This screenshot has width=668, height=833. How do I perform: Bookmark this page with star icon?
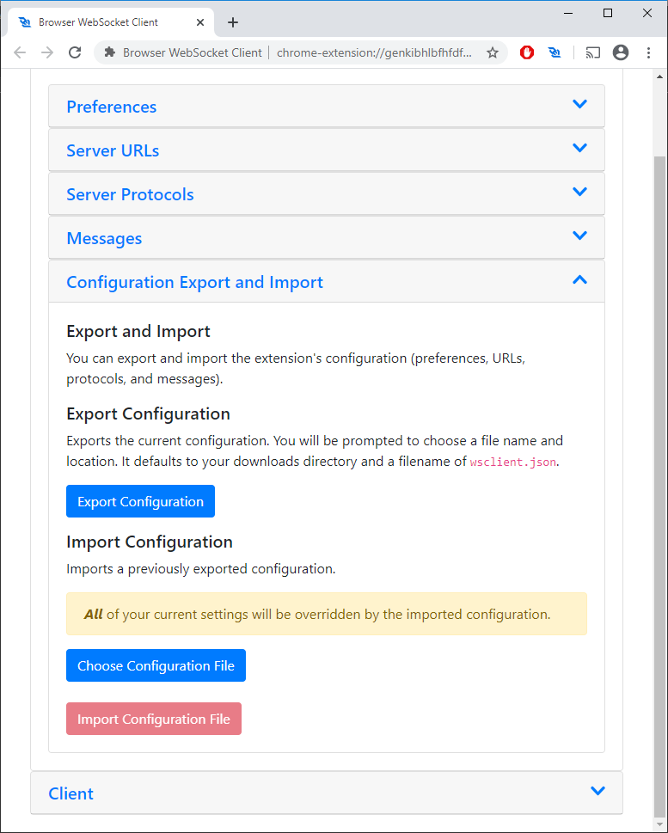point(493,52)
